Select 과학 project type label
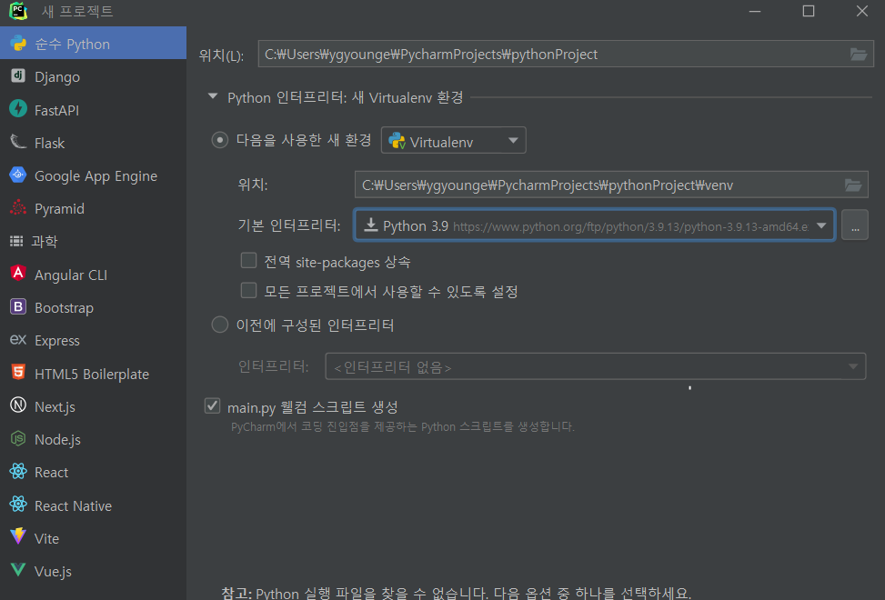 pyautogui.click(x=45, y=241)
